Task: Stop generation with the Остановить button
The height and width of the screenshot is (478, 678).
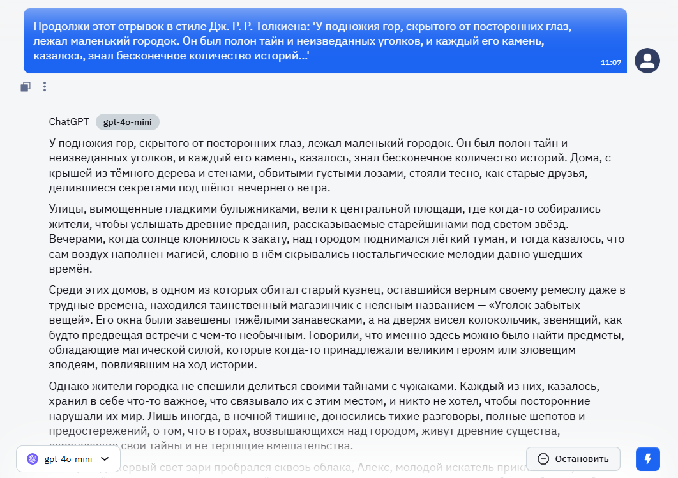Action: [573, 459]
